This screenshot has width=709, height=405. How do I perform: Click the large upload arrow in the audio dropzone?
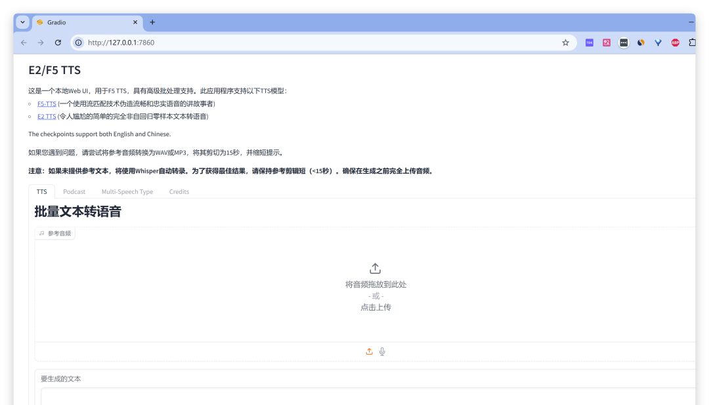[x=375, y=267]
